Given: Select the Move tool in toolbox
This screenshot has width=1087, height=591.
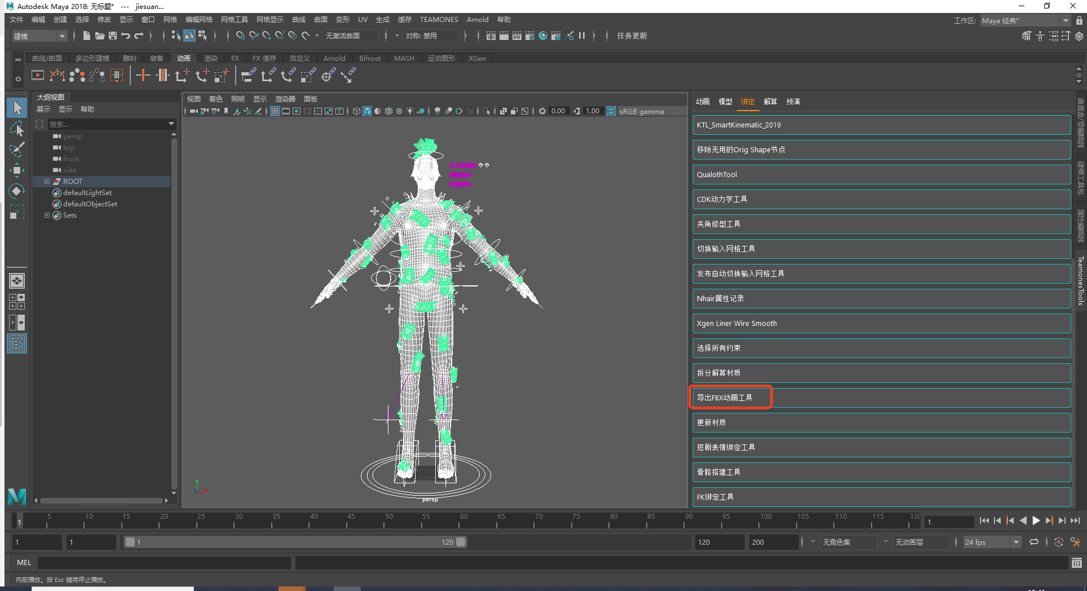Looking at the screenshot, I should click(17, 170).
